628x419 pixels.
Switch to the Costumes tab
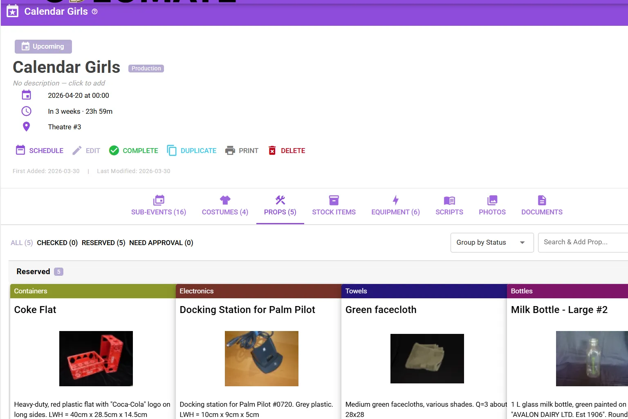point(224,206)
